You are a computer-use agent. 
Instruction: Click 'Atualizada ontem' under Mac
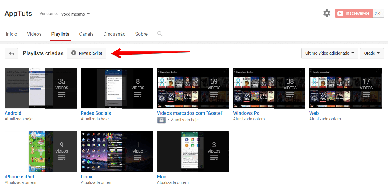[173, 182]
